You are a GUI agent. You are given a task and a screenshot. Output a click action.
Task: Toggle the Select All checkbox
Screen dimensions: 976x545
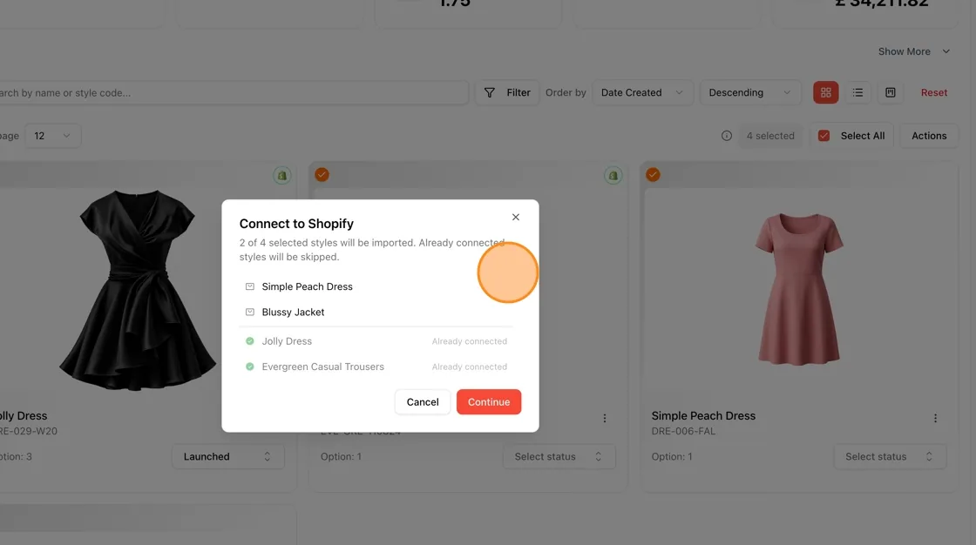pos(823,136)
